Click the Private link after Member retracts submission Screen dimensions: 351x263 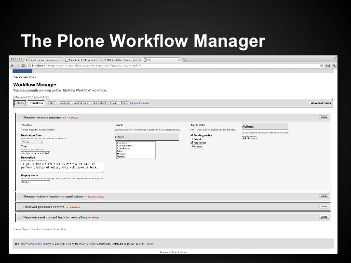(x=75, y=118)
